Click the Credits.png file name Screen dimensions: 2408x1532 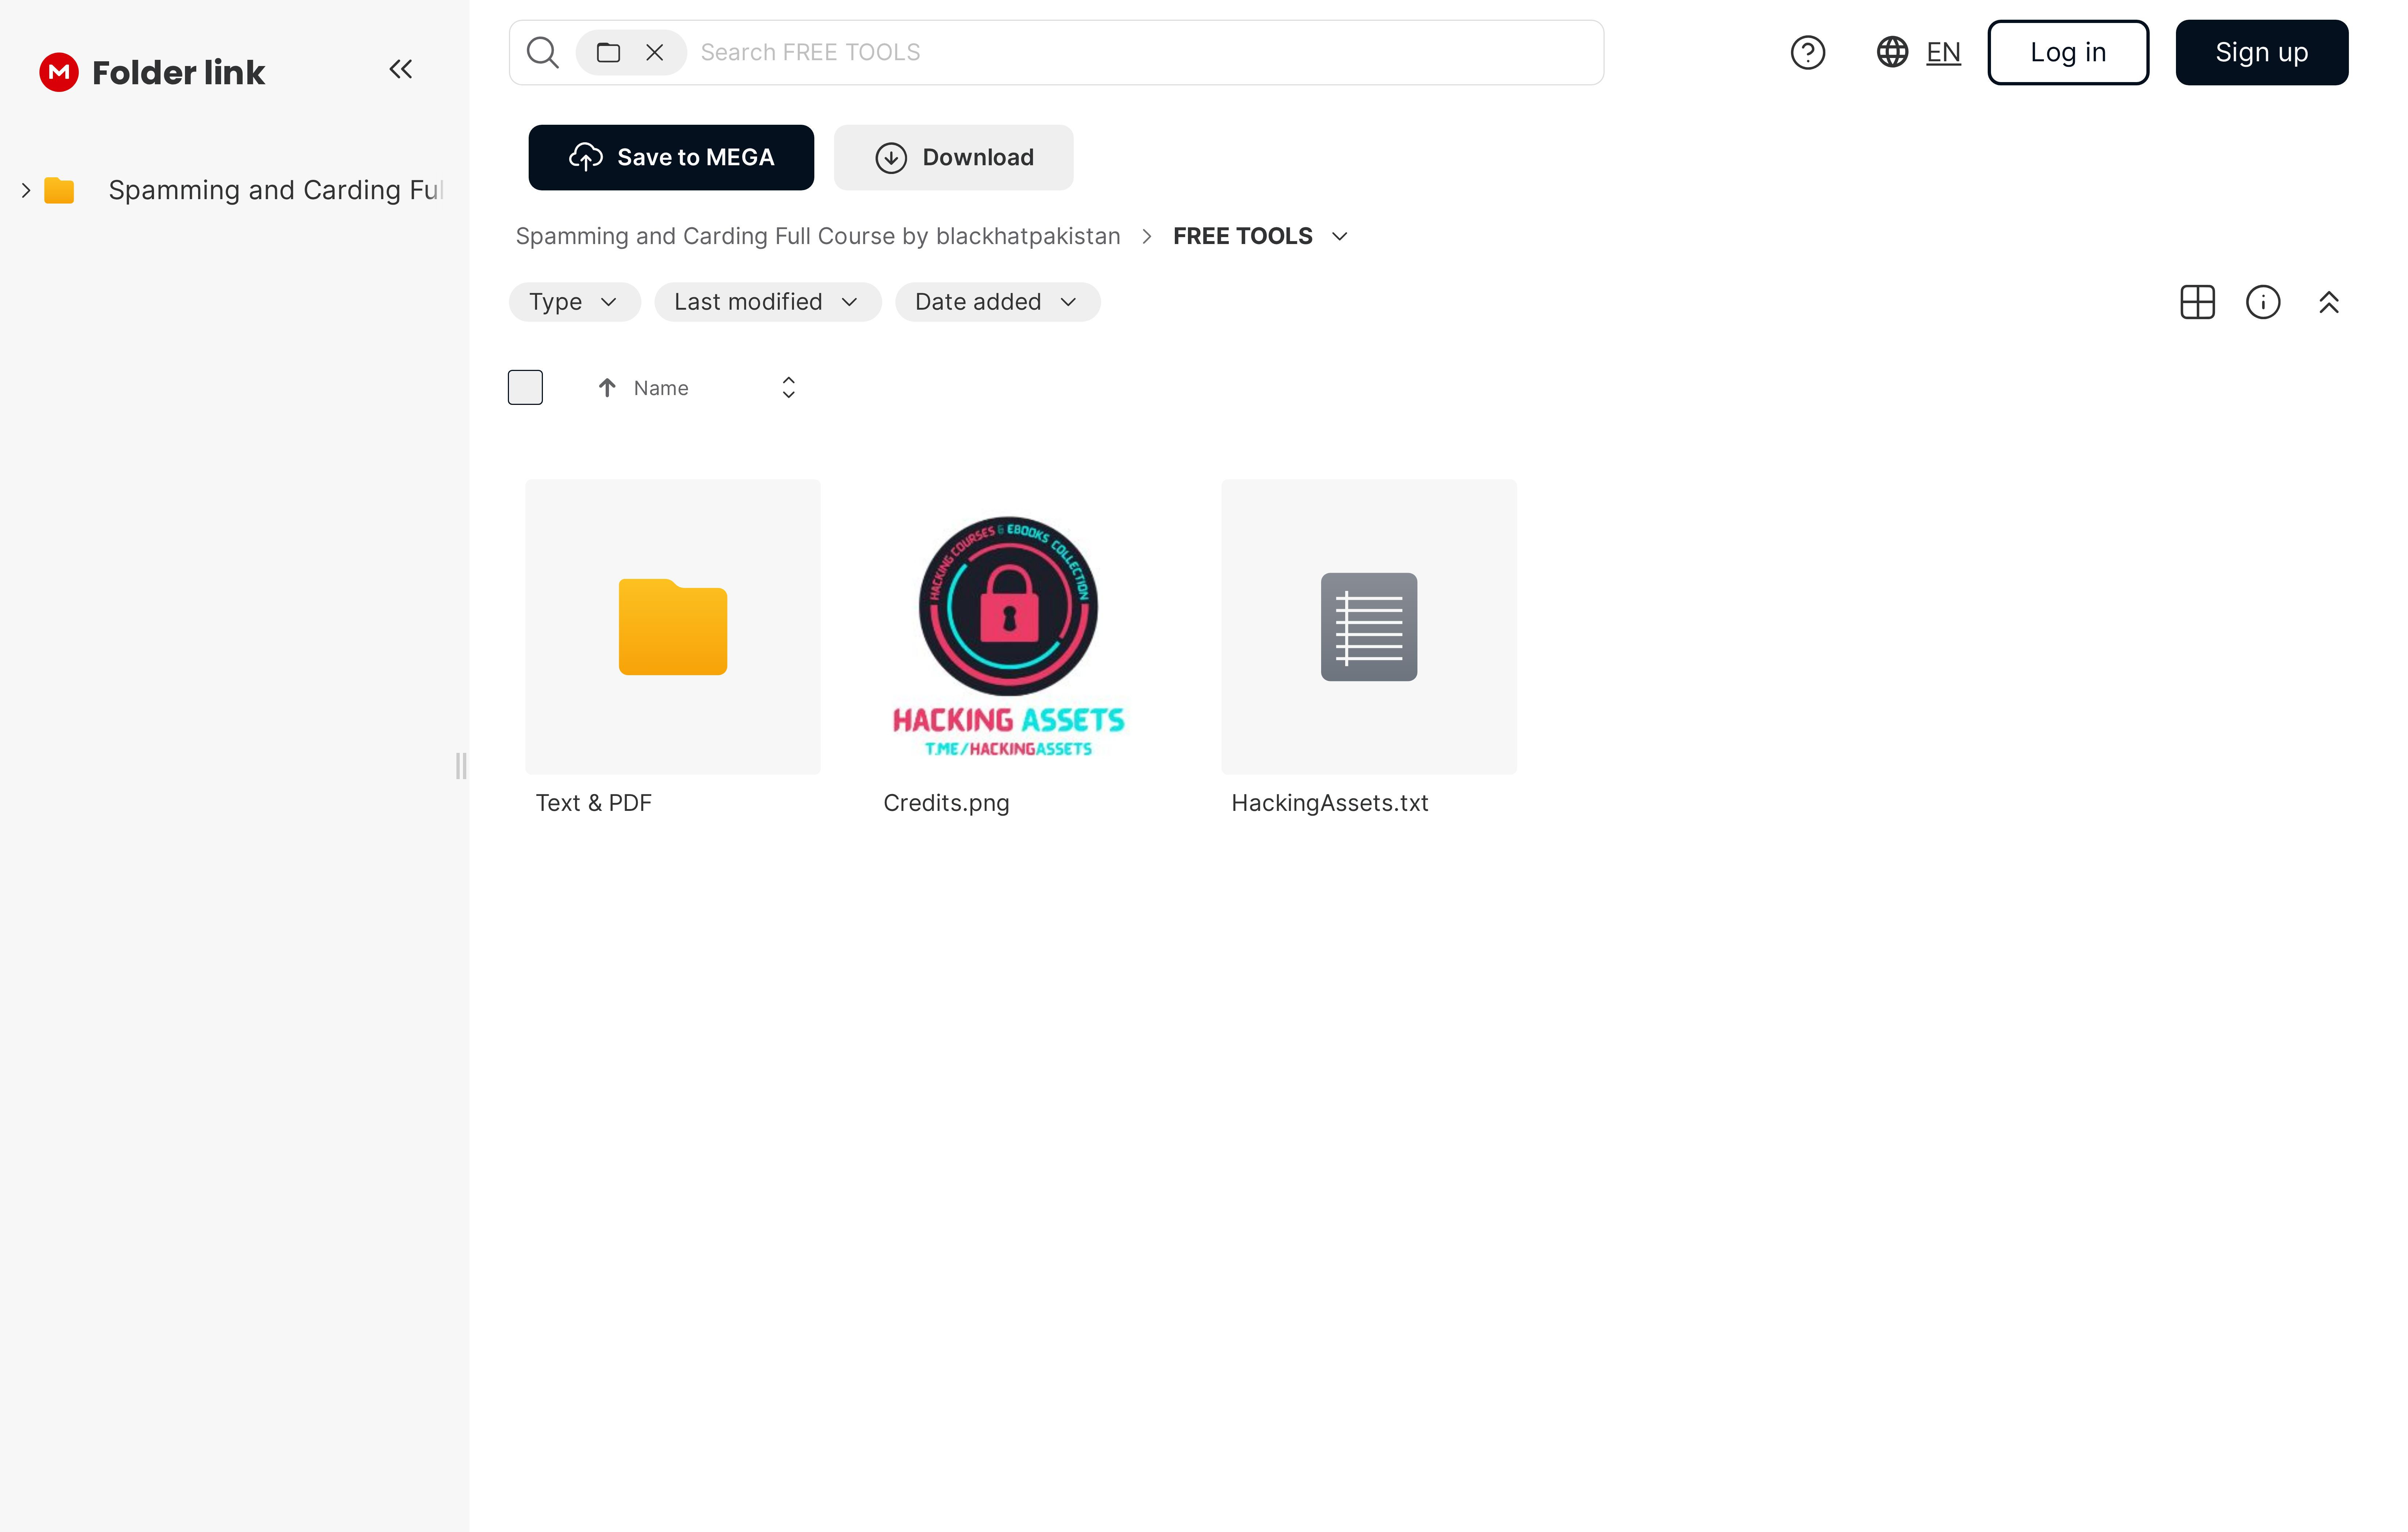[x=946, y=803]
